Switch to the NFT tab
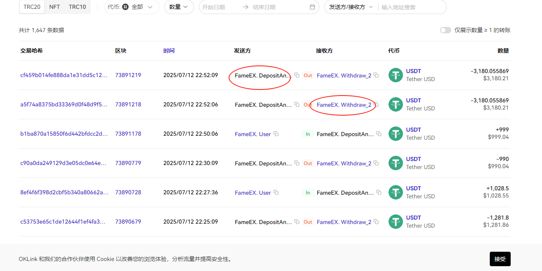The width and height of the screenshot is (542, 271). [55, 7]
